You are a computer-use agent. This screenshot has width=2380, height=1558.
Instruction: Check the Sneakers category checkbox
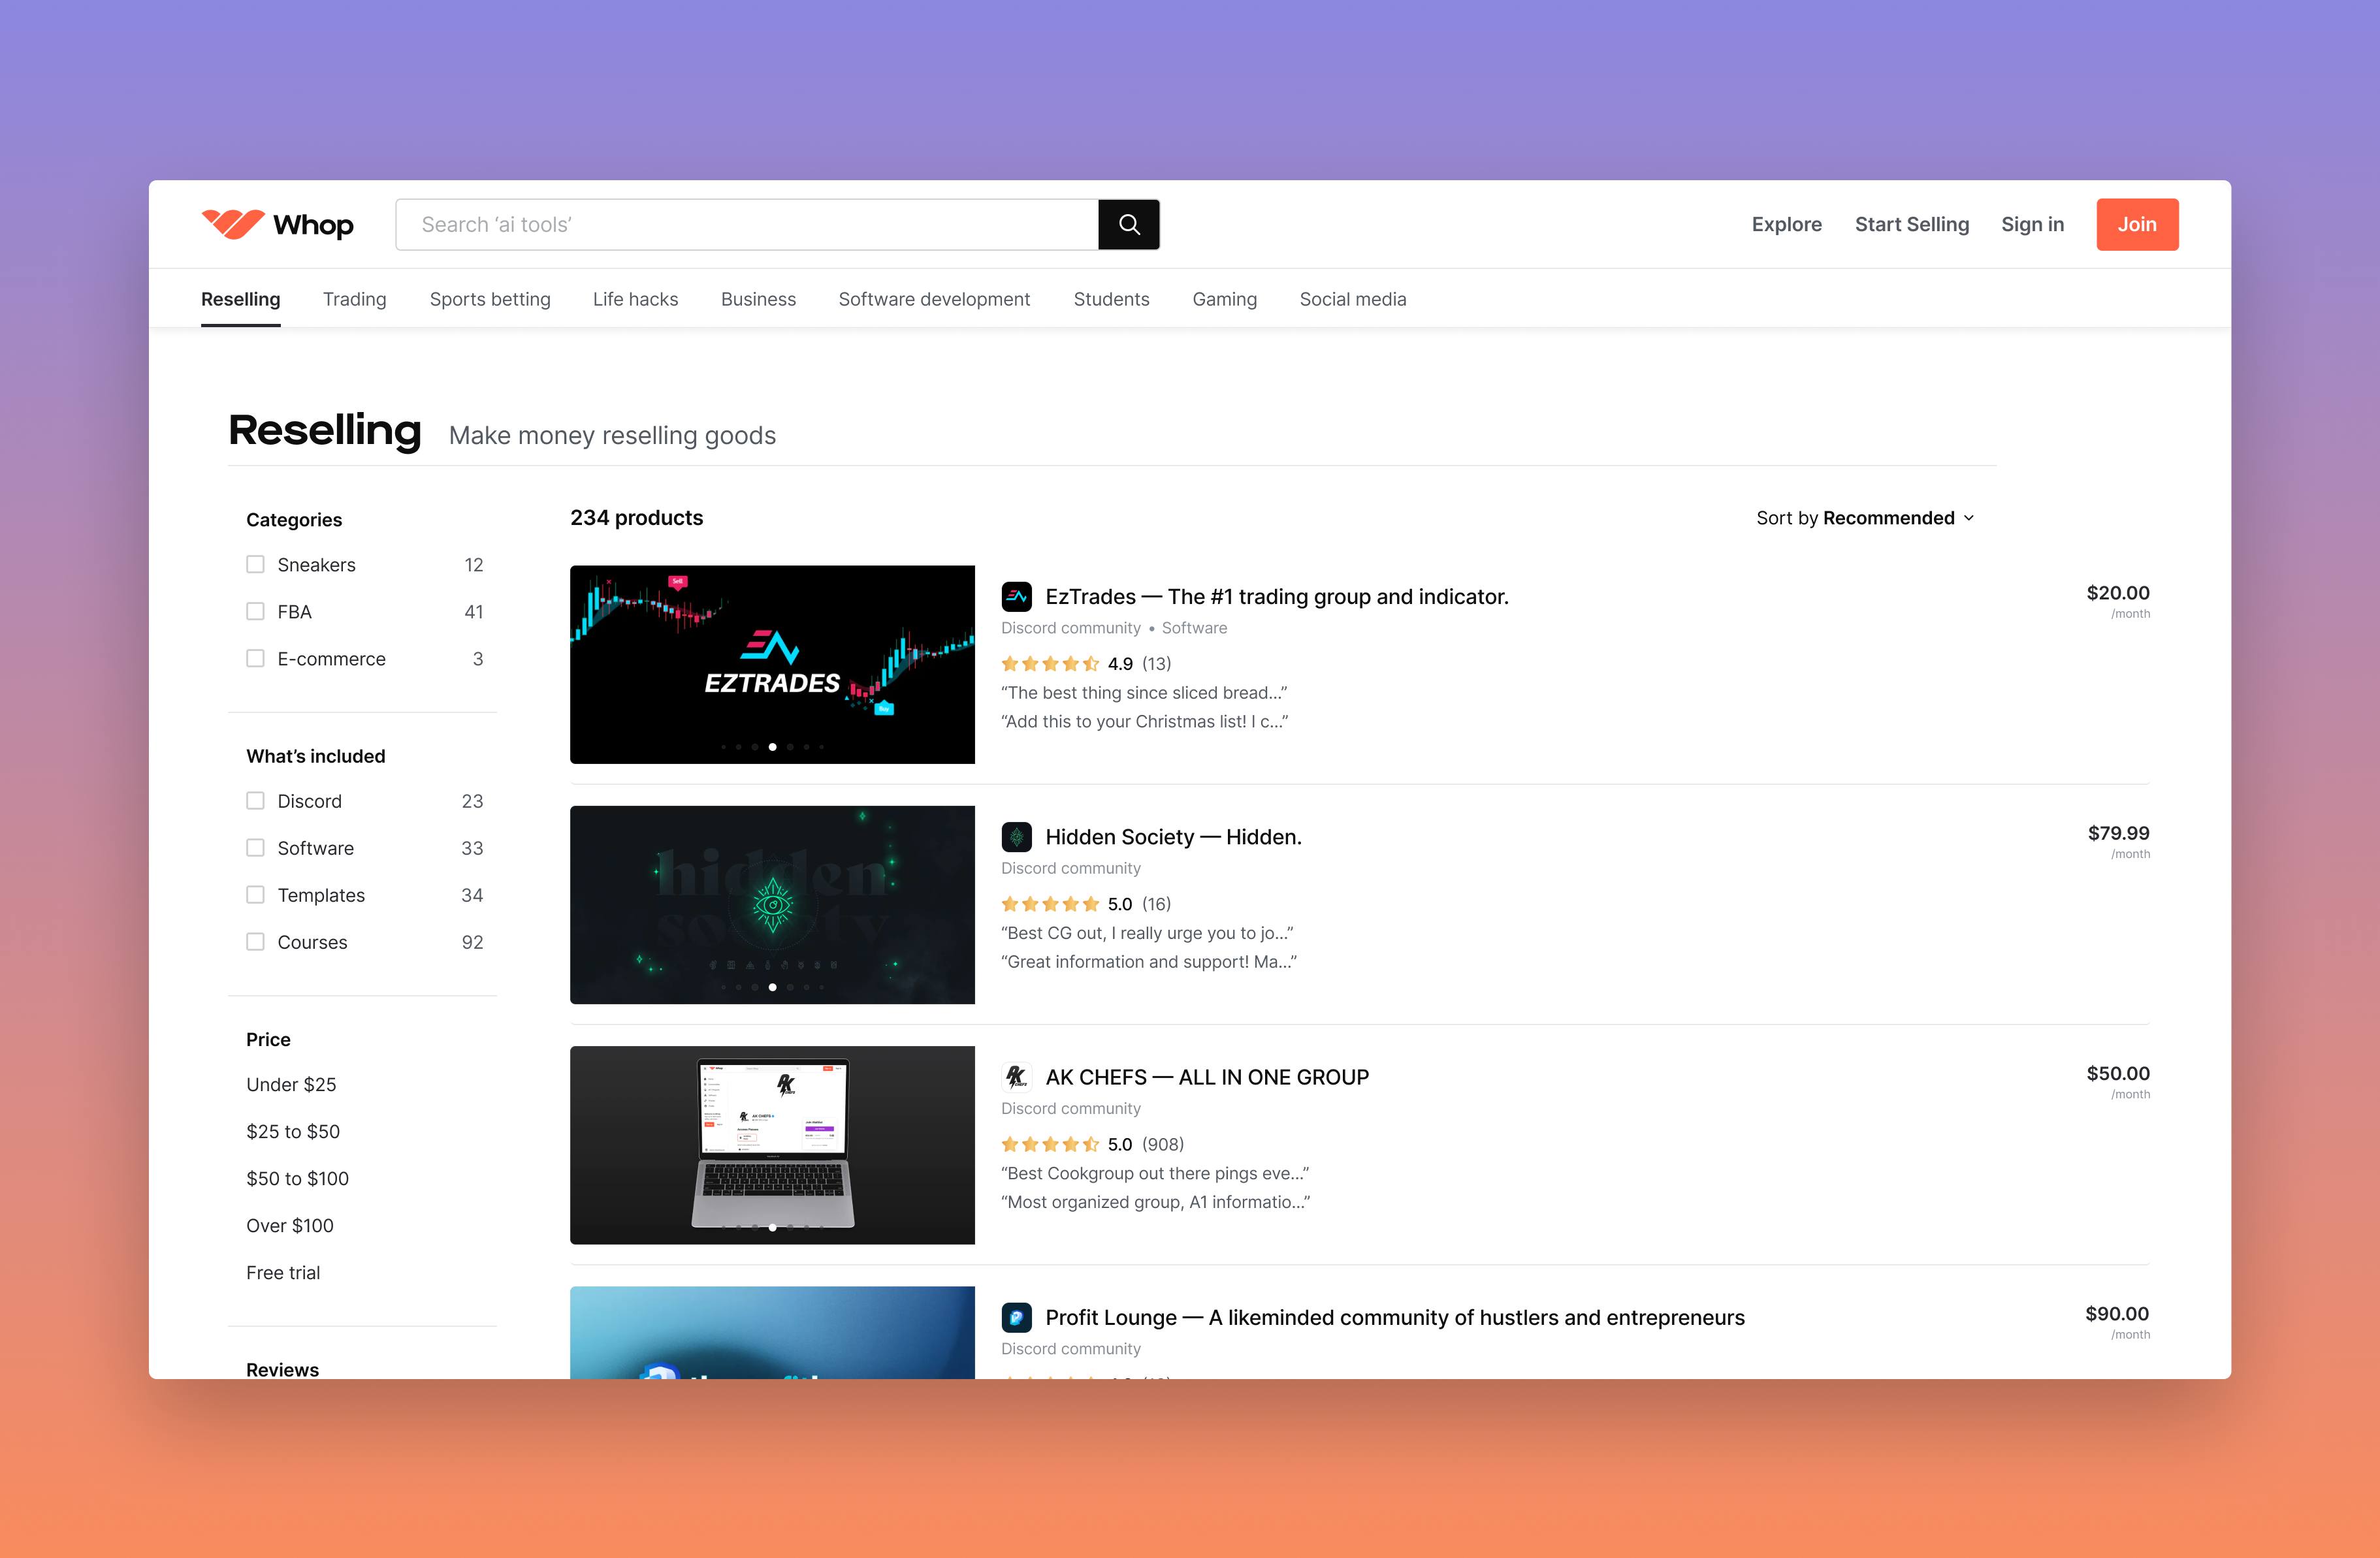(255, 565)
